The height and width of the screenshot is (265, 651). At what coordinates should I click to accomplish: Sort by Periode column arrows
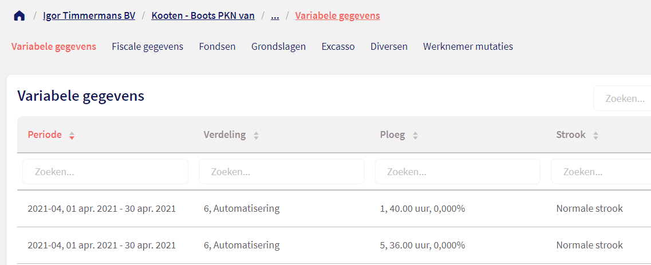tap(72, 136)
